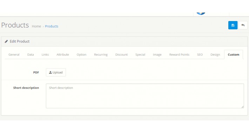Grab the textarea resize handle corner
The image size is (249, 133).
coord(242,107)
